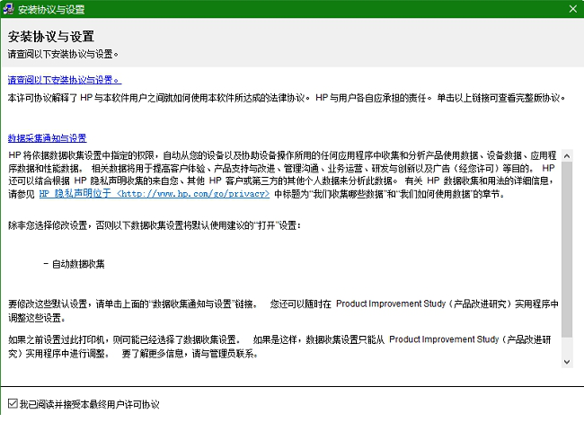Click the paragraph starting 要修改这些默认设置

(x=283, y=311)
